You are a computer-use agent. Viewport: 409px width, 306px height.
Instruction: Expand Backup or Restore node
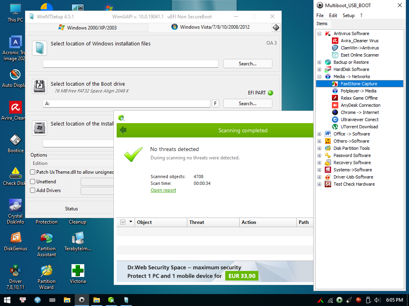click(x=319, y=62)
